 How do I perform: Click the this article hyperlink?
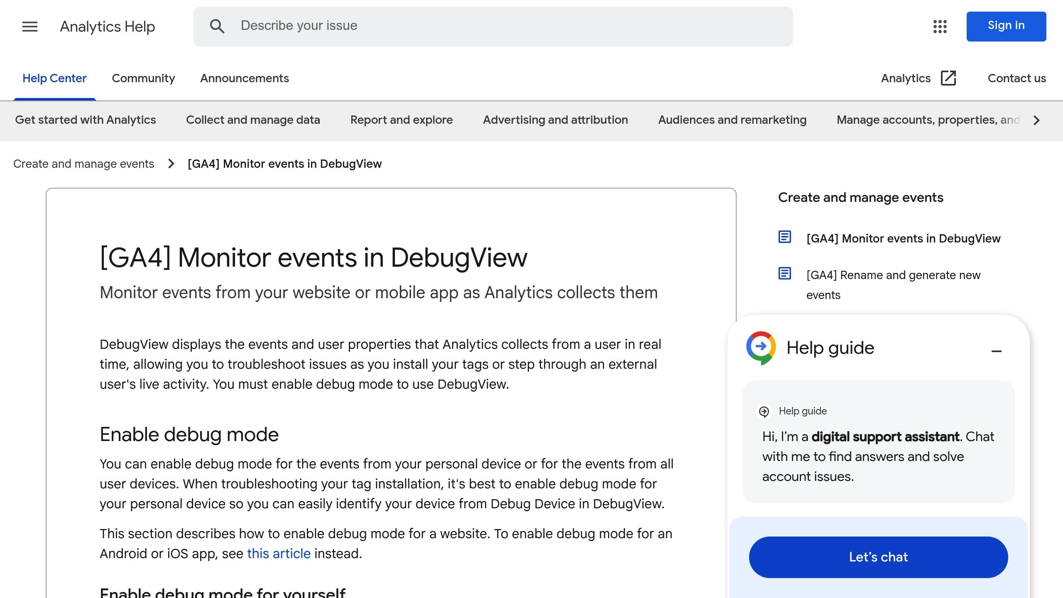coord(278,554)
